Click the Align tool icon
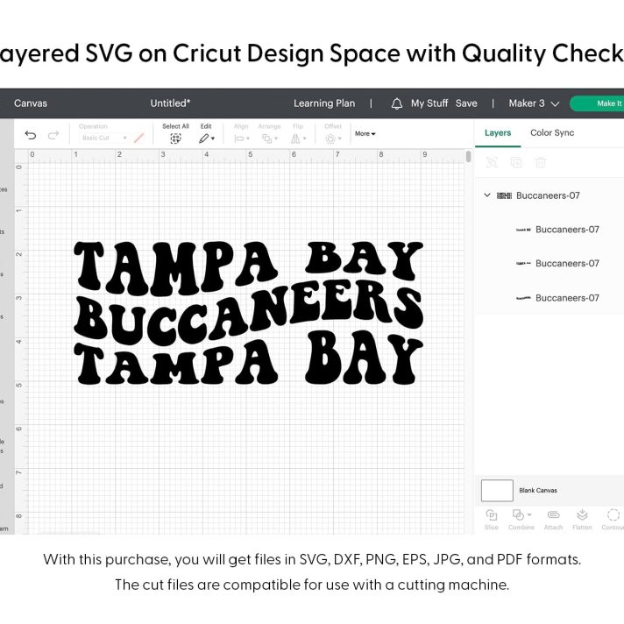Screen dimensions: 624x624 click(x=239, y=138)
